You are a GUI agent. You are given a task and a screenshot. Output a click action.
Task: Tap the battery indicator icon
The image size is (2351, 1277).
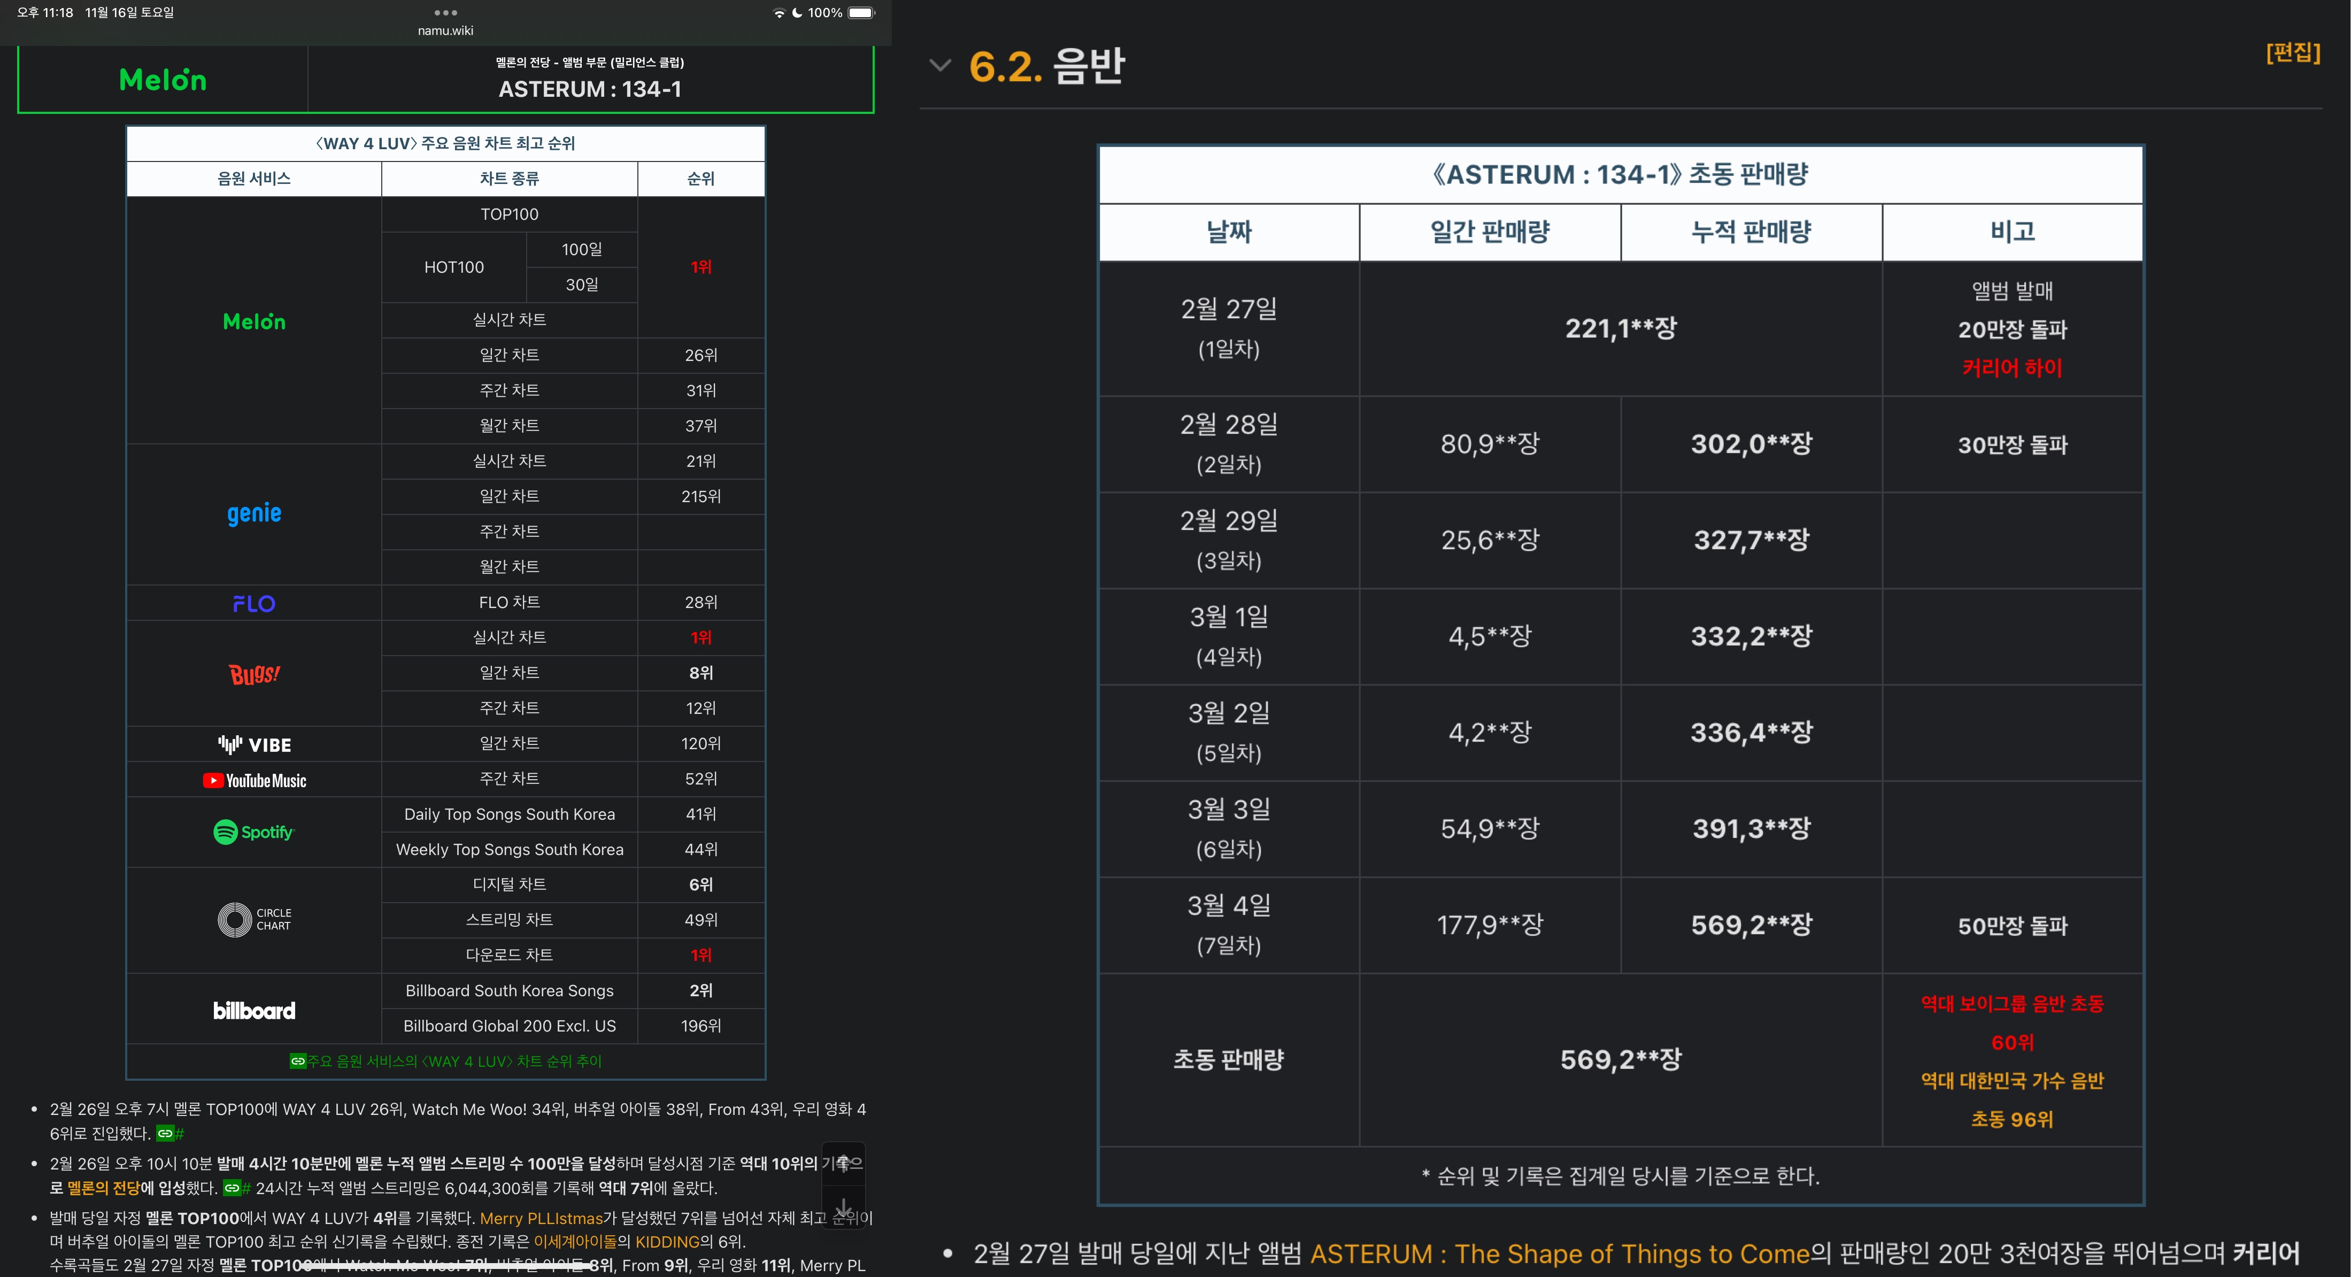tap(861, 13)
